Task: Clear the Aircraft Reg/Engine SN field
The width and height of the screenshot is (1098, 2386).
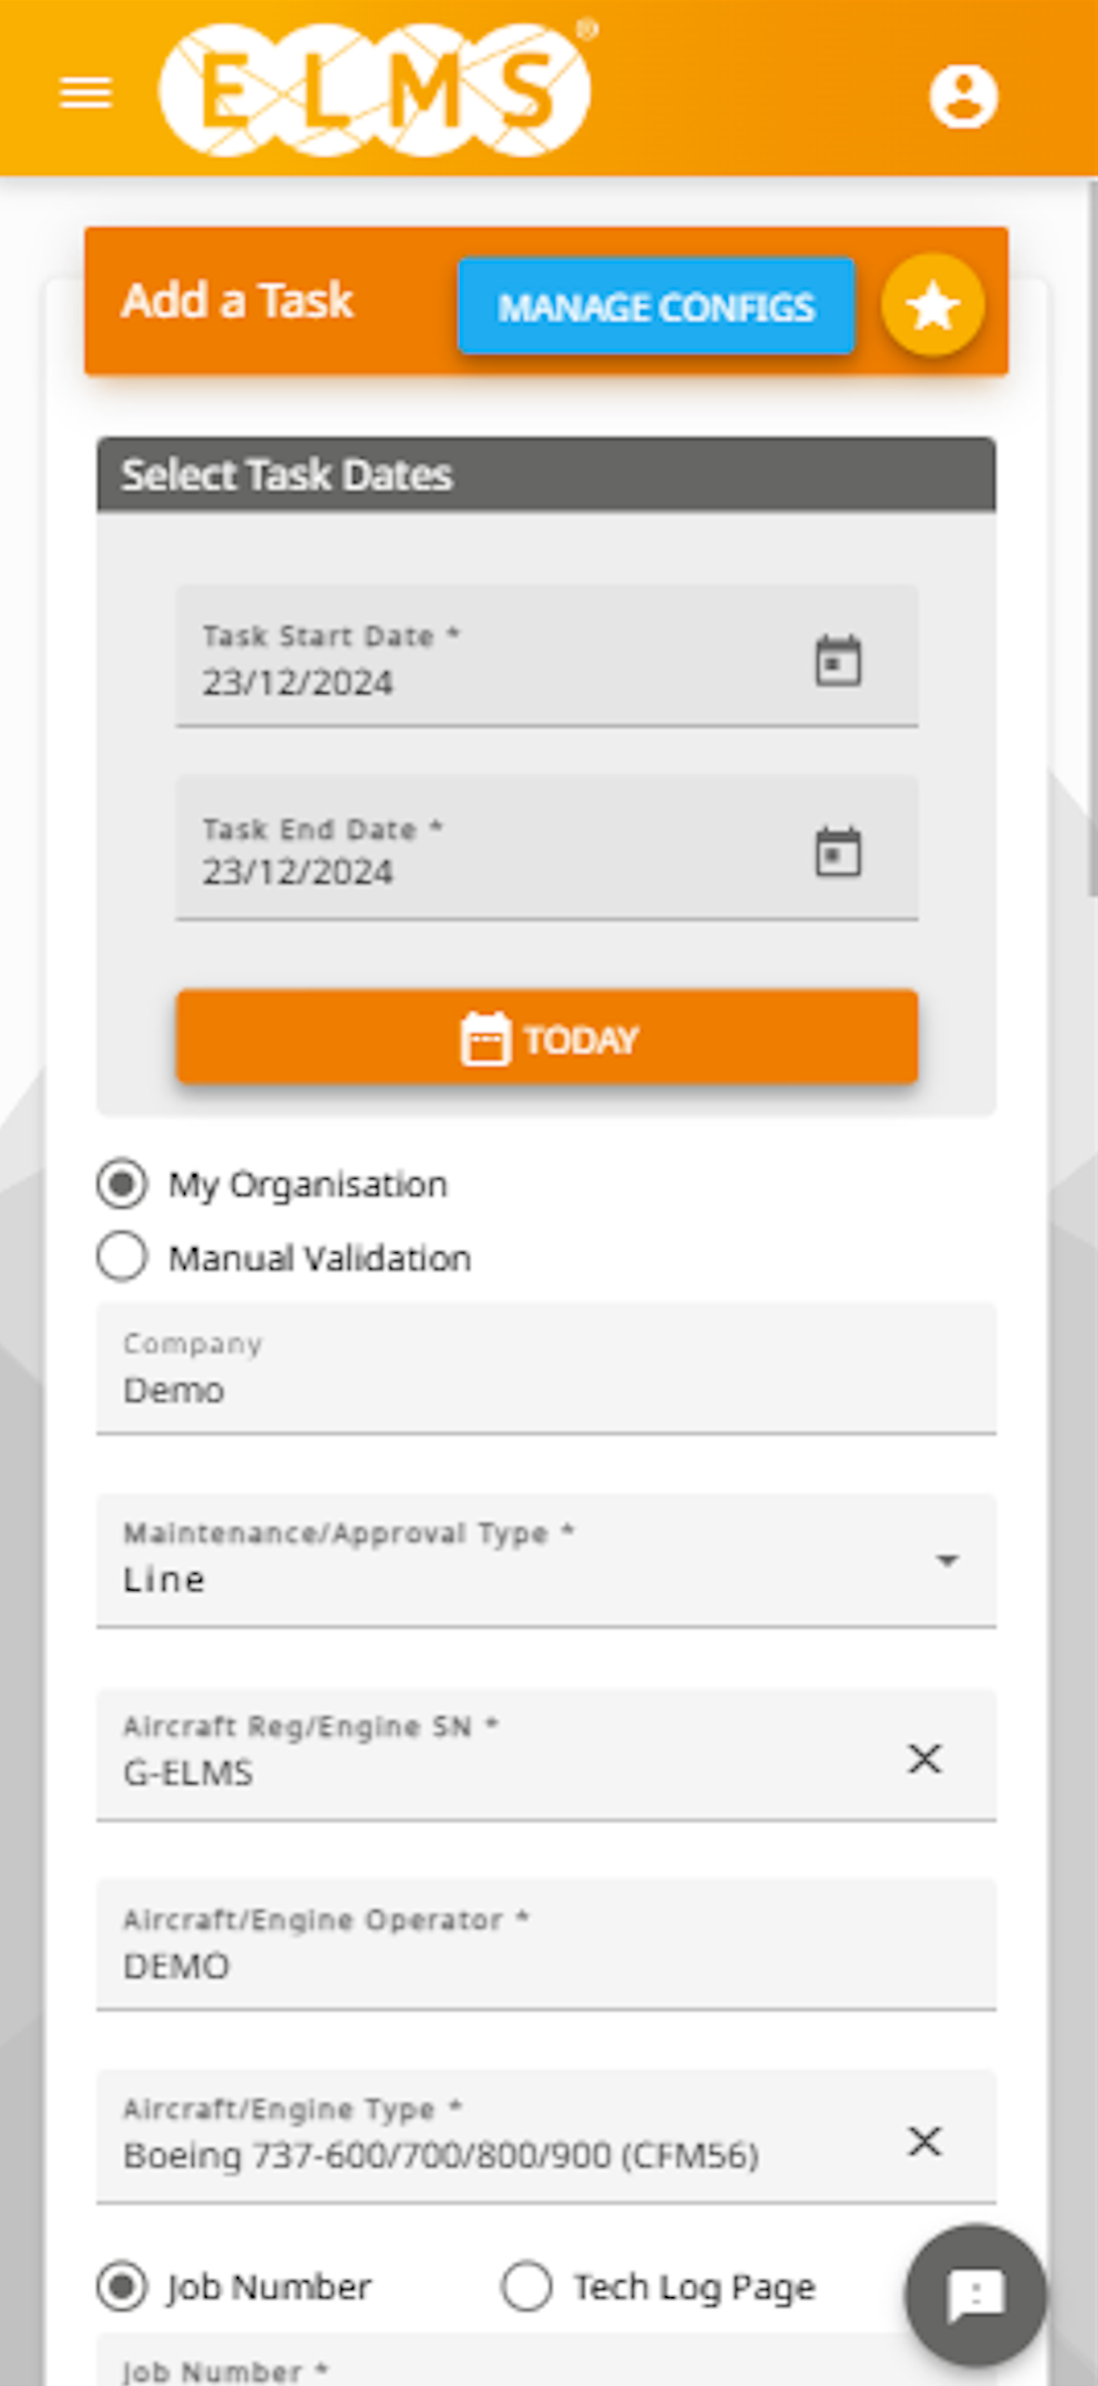Action: (924, 1757)
